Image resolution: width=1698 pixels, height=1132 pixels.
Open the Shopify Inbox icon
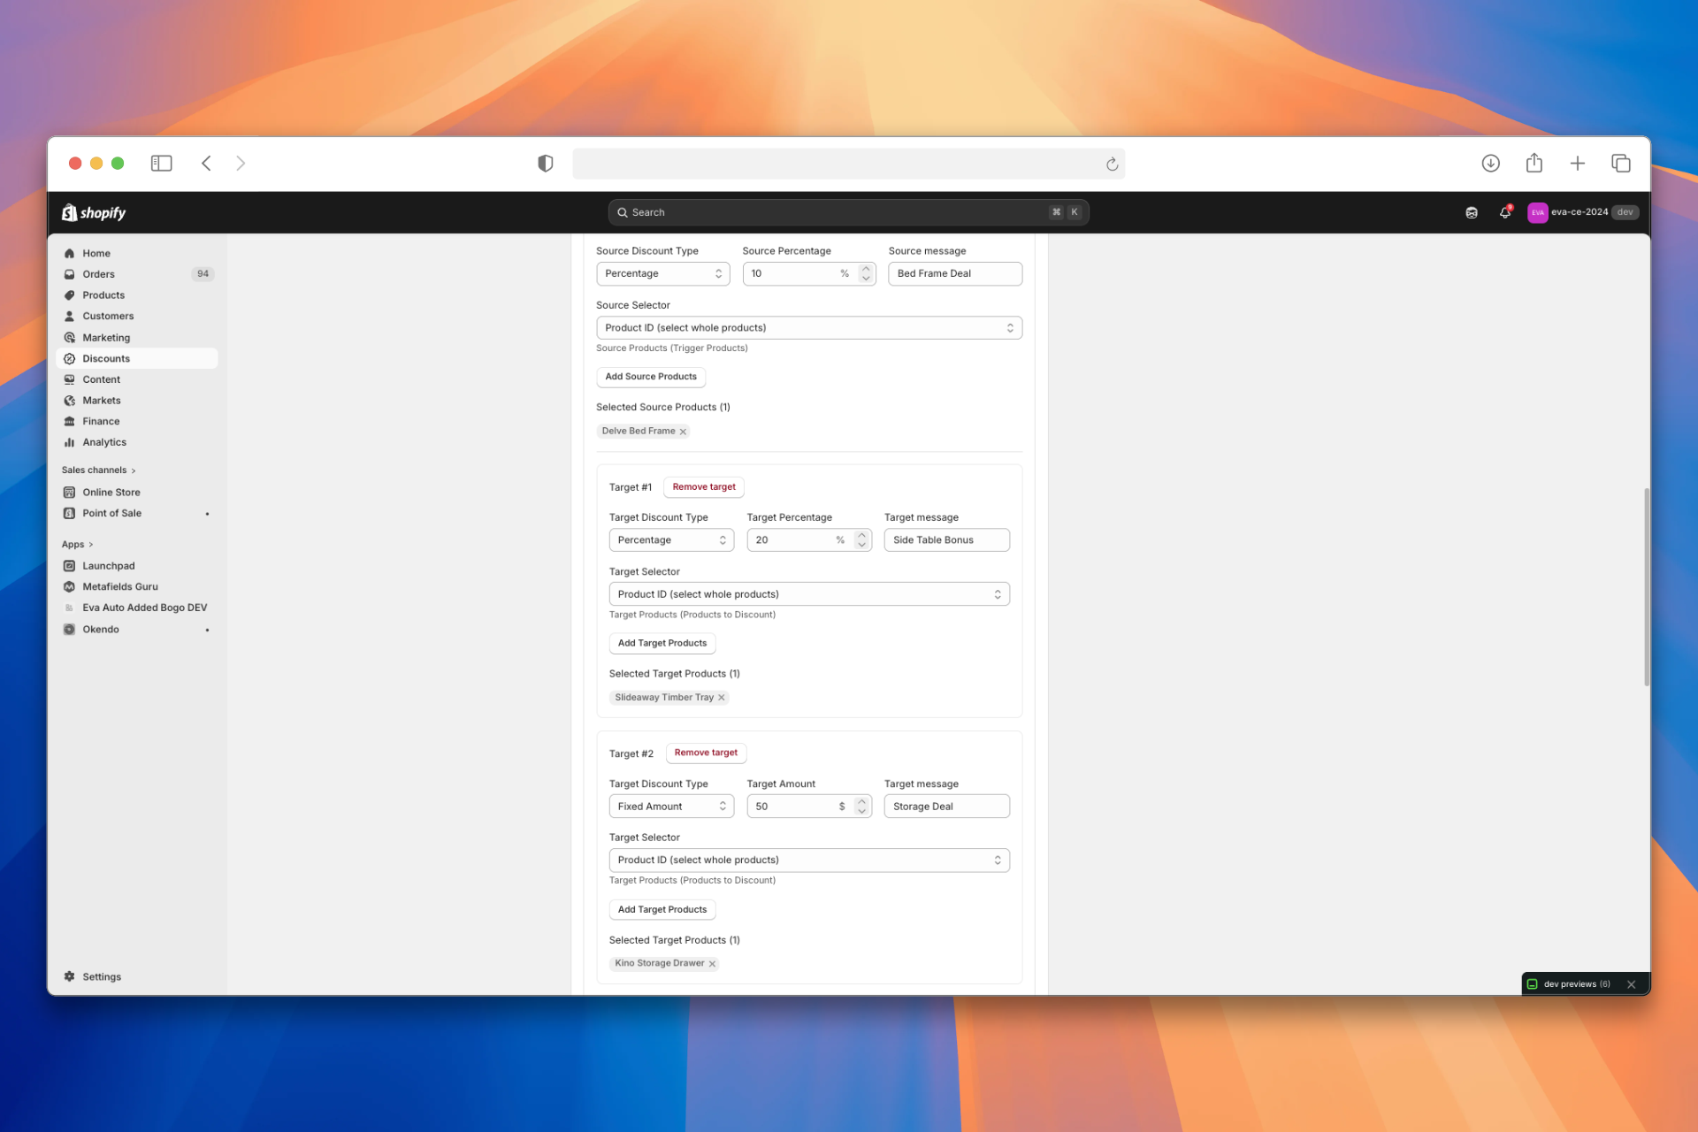click(1471, 212)
